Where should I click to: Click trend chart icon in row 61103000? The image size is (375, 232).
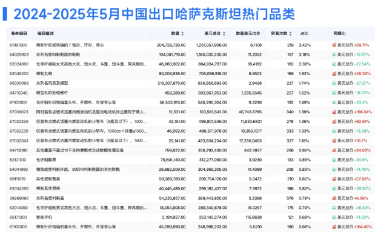[334, 102]
